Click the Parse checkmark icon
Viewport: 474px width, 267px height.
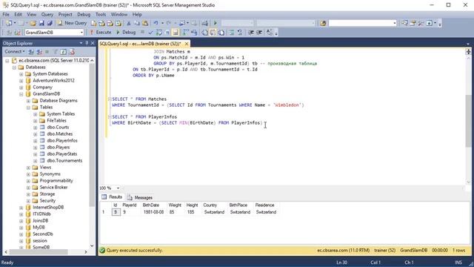150,33
